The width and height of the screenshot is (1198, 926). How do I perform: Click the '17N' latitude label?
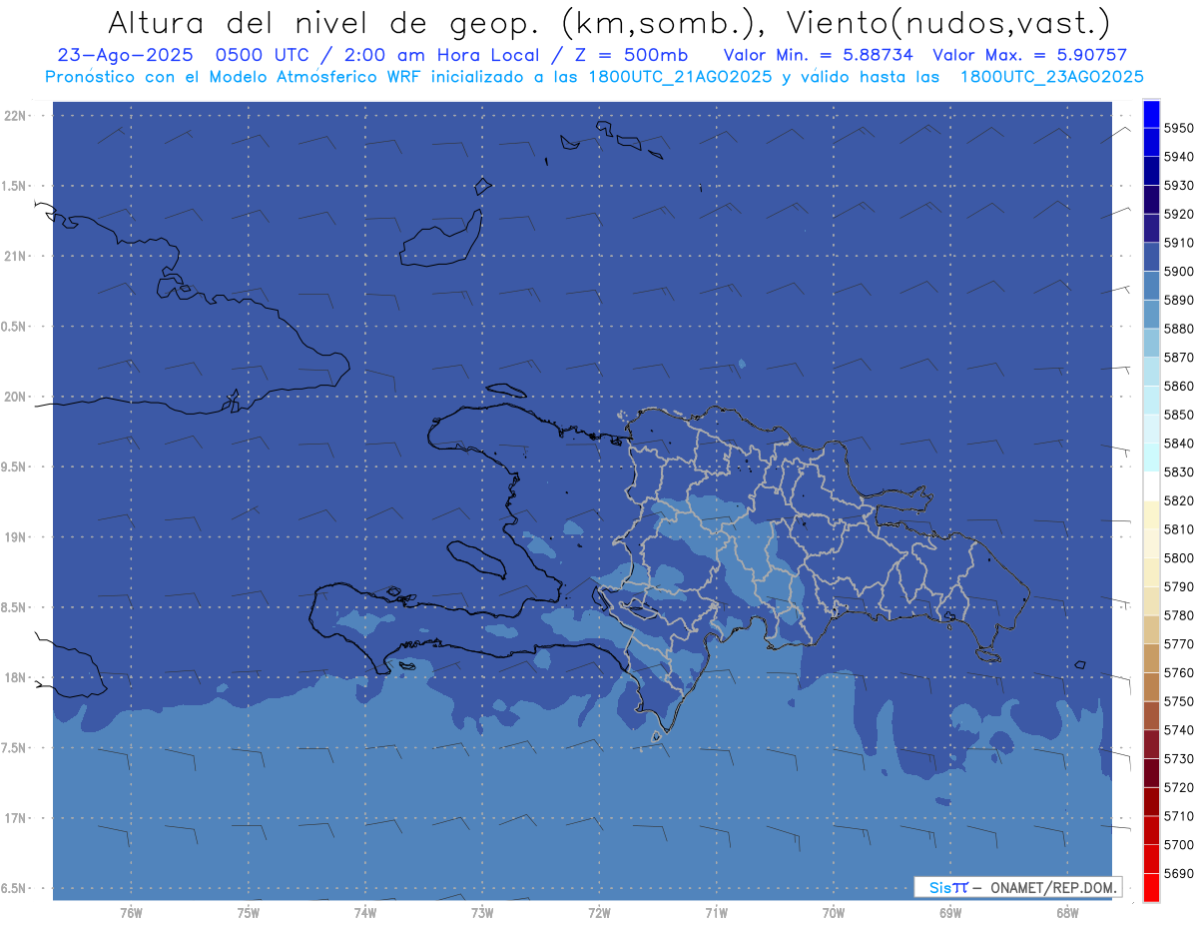point(17,818)
